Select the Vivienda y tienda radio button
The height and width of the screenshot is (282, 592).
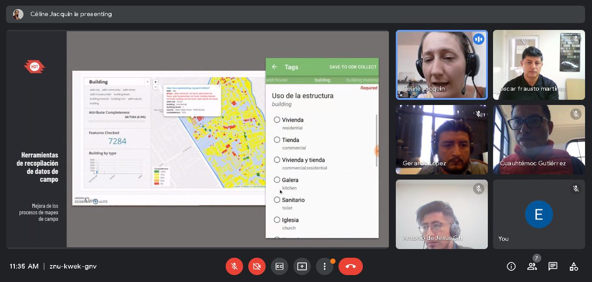coord(277,160)
